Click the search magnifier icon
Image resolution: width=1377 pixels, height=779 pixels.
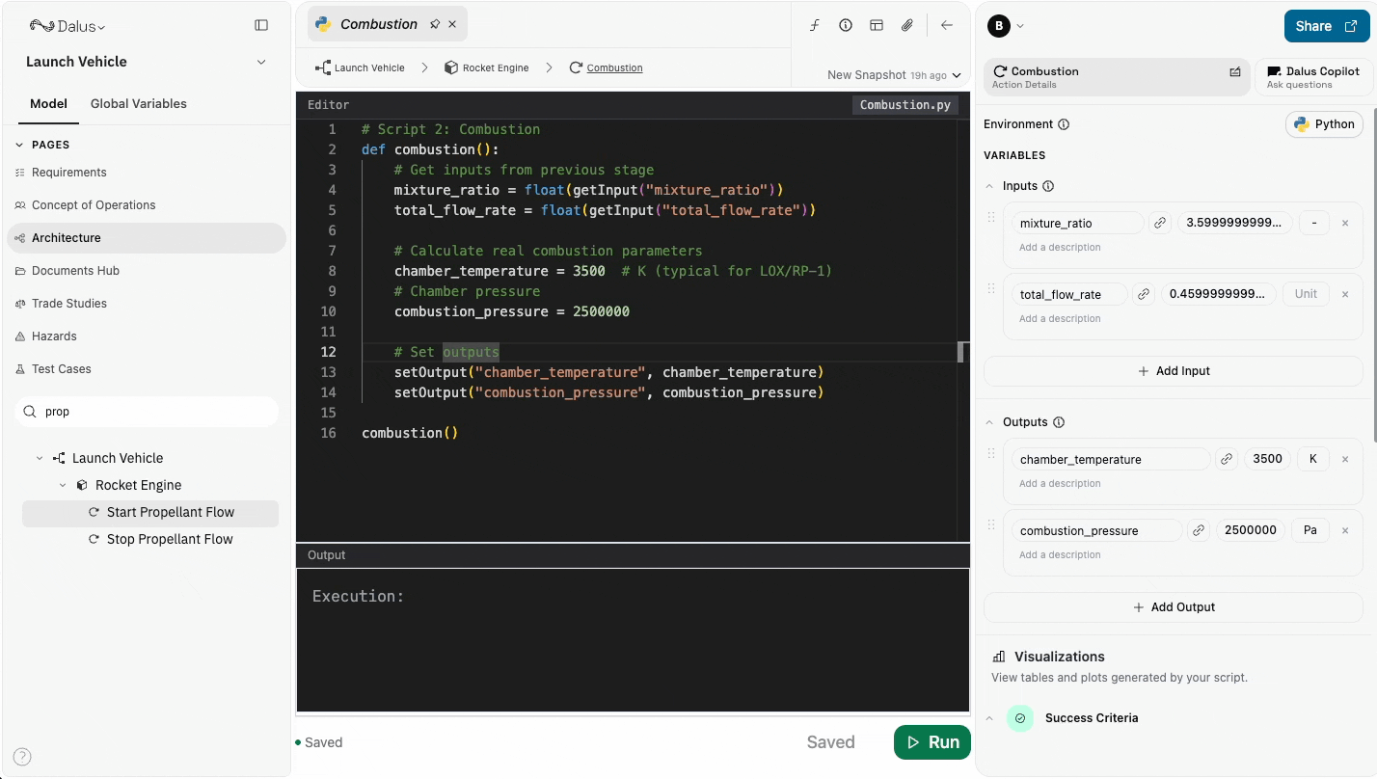point(31,412)
